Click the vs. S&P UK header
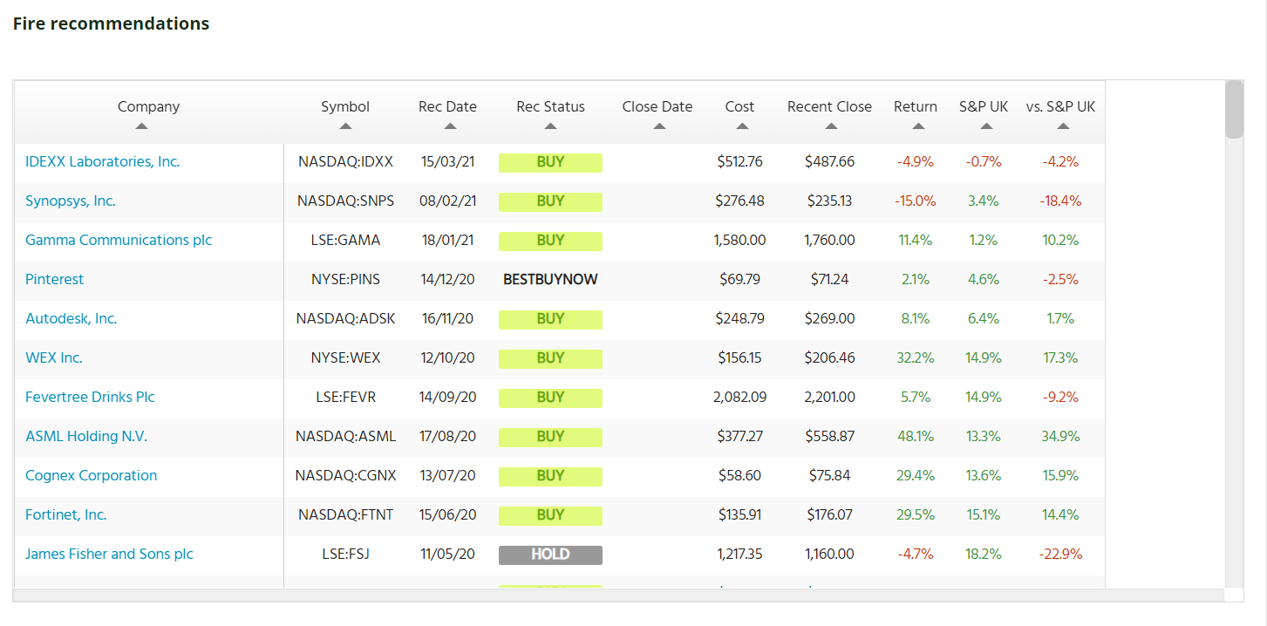Screen dimensions: 1267x626 pos(1060,106)
